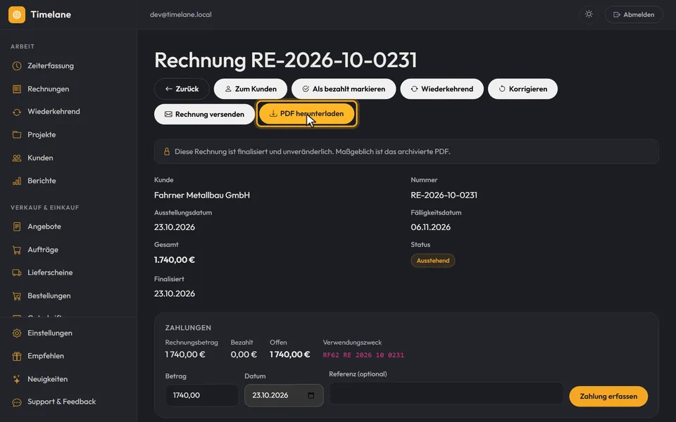
Task: Open Einstellungen gear in sidebar
Action: click(x=17, y=333)
